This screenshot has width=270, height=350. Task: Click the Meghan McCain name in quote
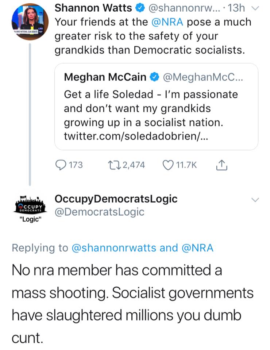pos(105,77)
